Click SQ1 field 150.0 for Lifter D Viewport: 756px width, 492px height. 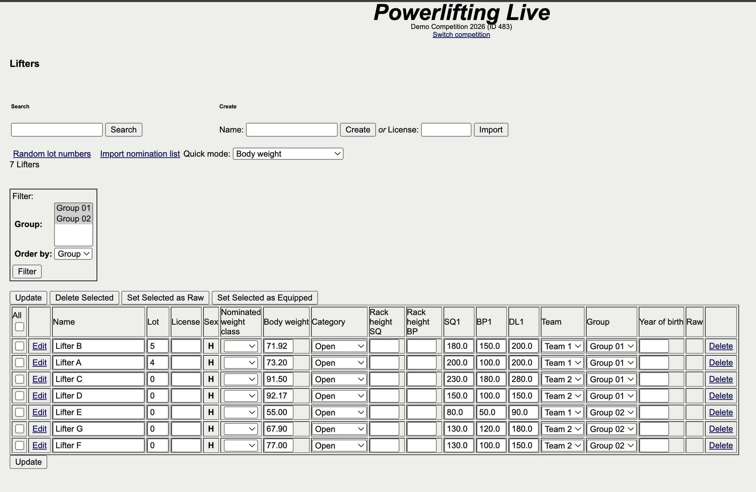(459, 396)
